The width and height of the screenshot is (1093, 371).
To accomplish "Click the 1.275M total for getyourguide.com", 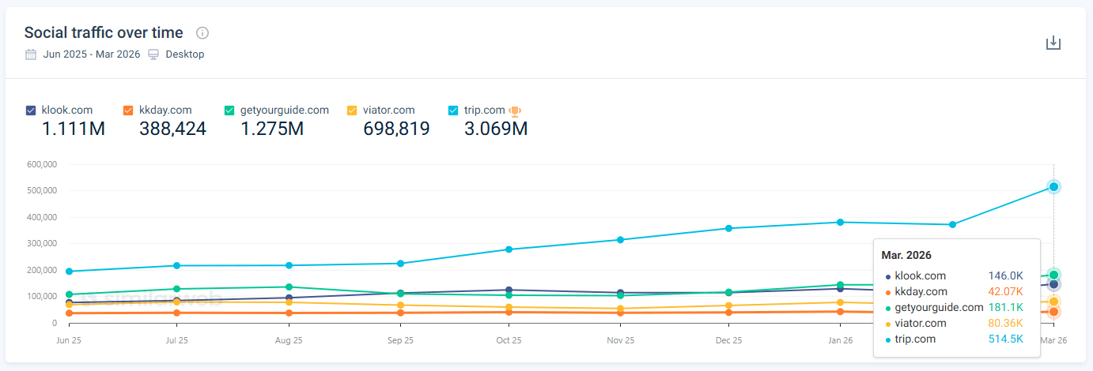I will pyautogui.click(x=272, y=129).
